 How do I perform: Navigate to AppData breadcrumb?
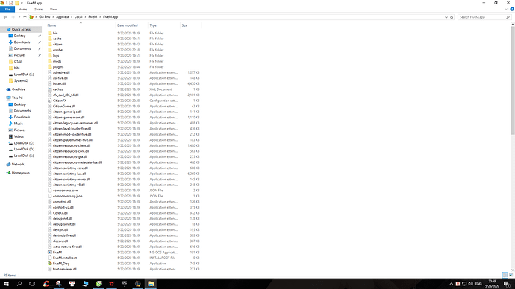point(63,17)
